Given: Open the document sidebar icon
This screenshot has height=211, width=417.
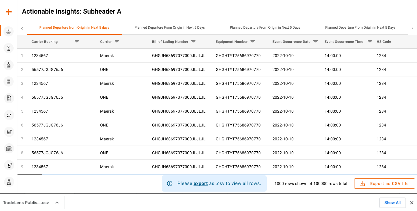Looking at the screenshot, I should point(9,98).
